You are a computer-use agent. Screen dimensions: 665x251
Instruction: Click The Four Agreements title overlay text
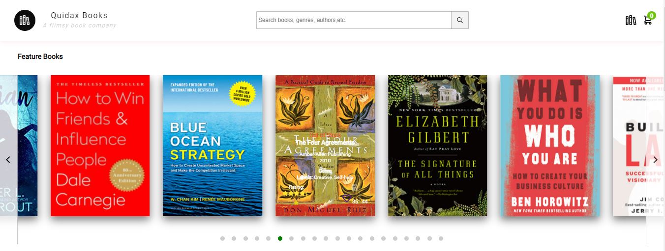[x=325, y=142]
